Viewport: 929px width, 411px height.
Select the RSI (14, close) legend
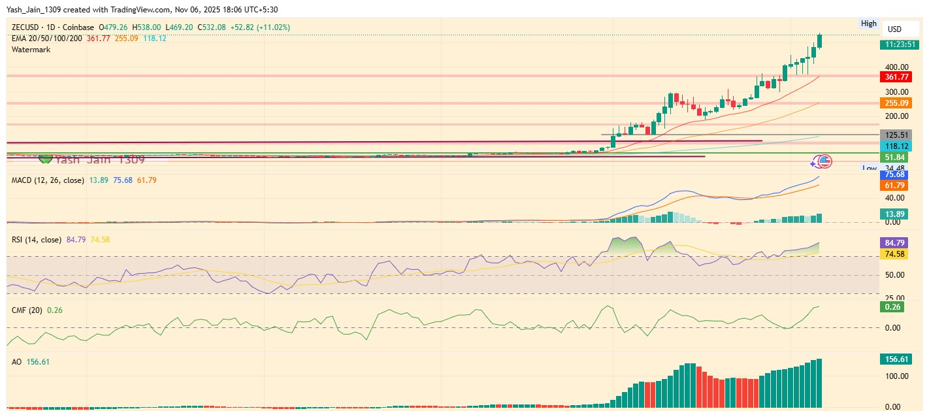[x=37, y=240]
